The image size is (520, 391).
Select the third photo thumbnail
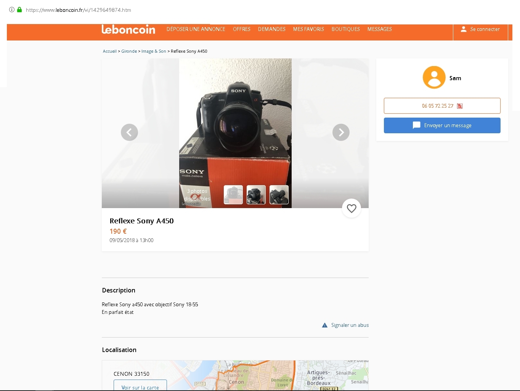click(279, 195)
